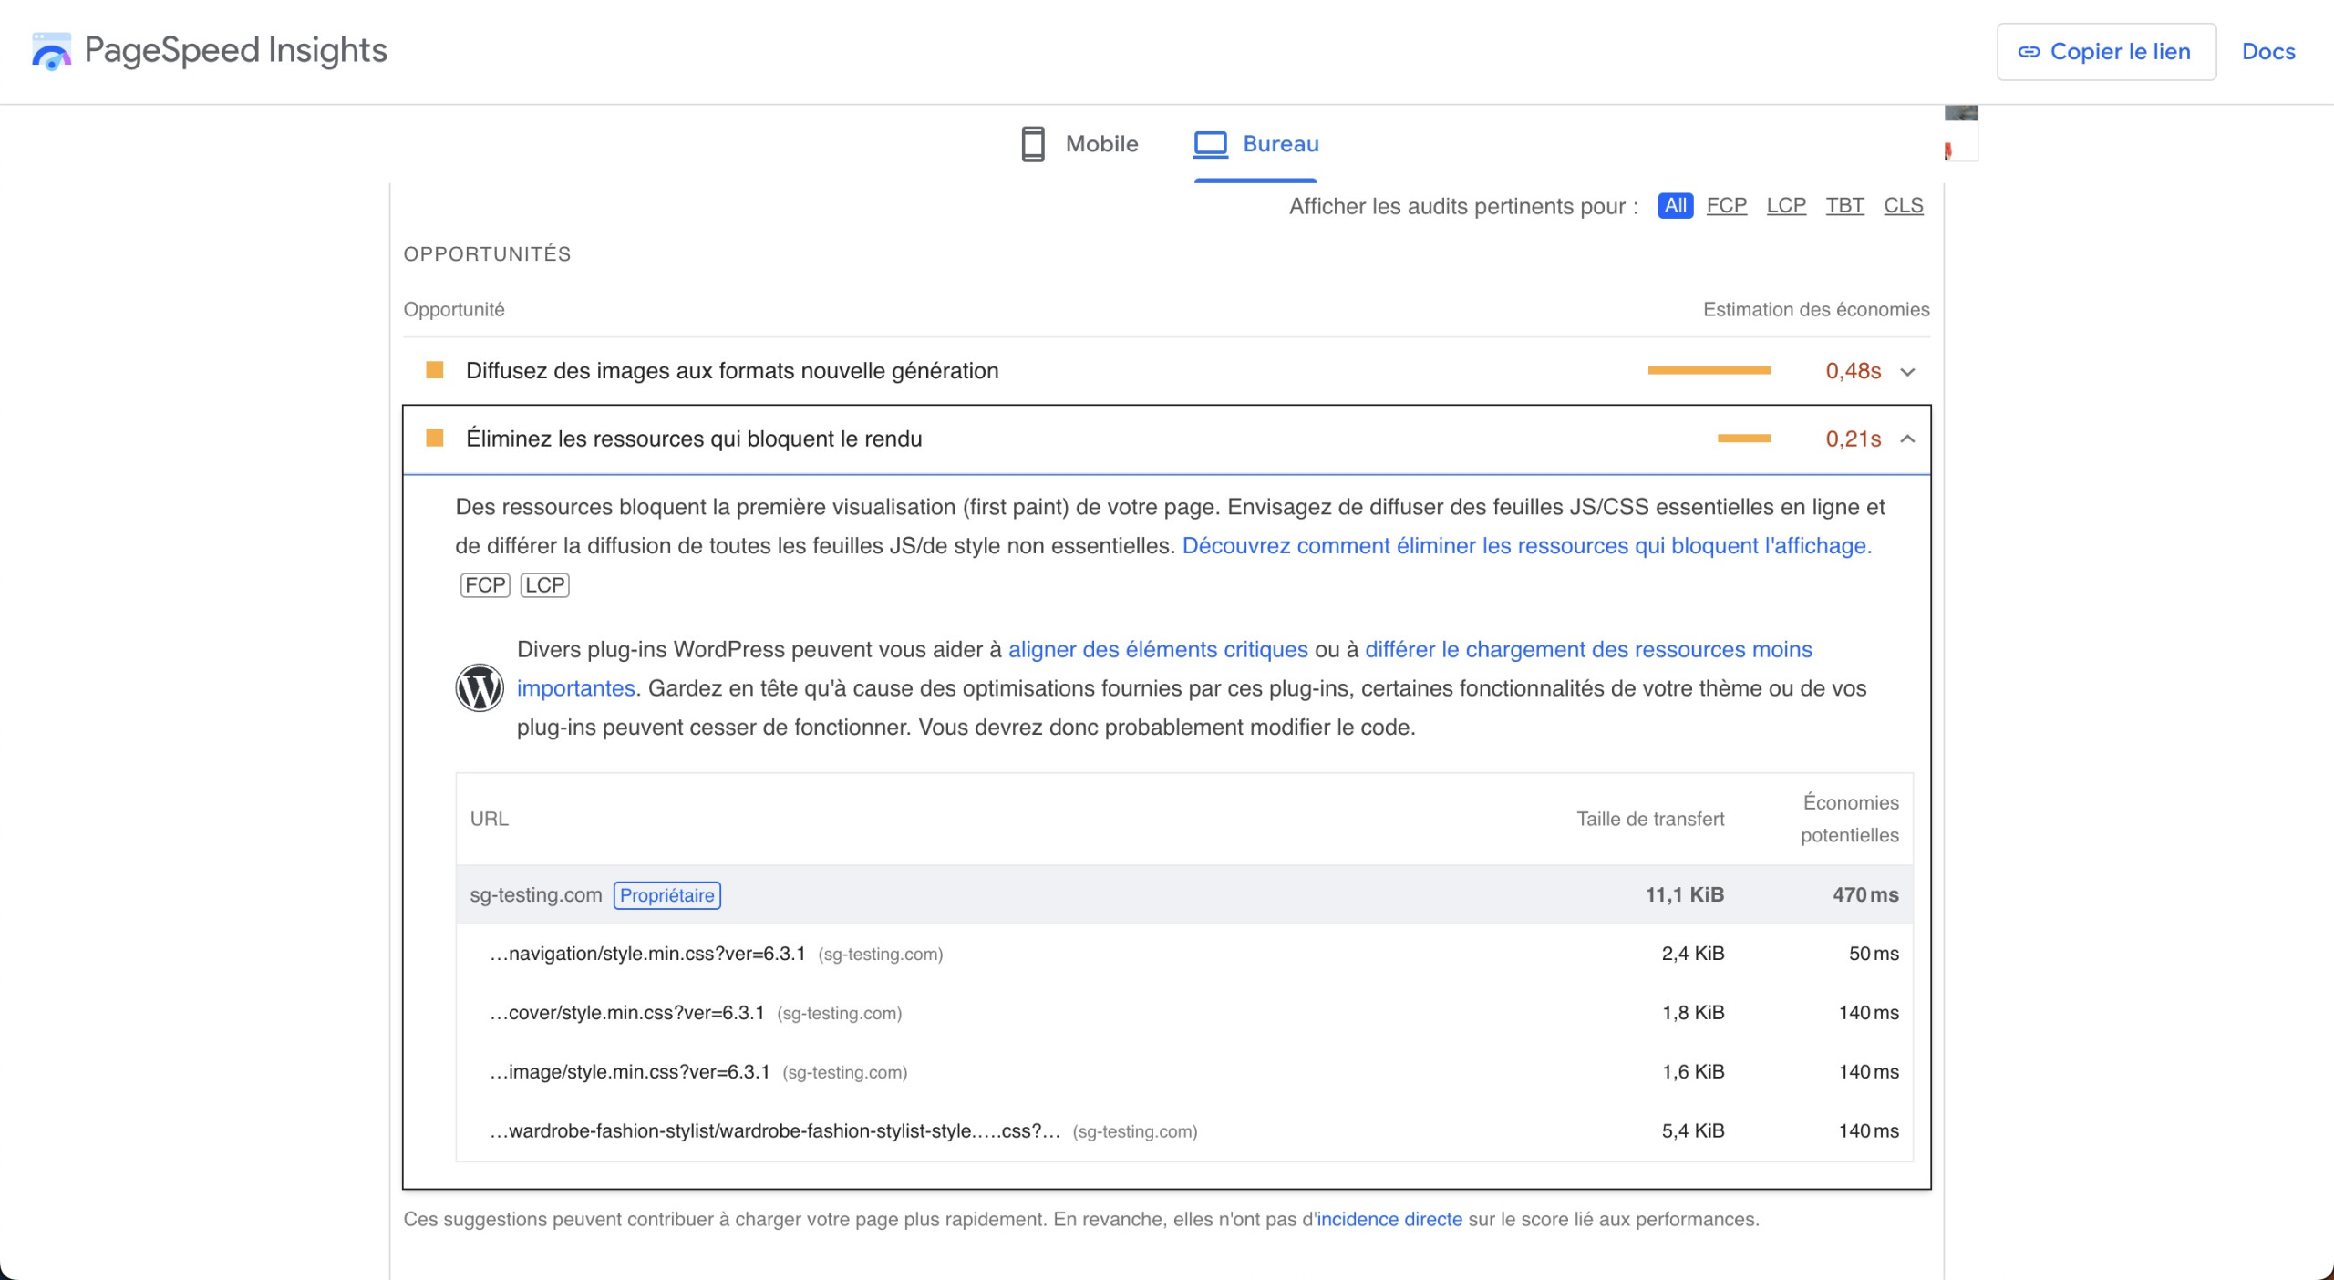This screenshot has width=2334, height=1280.
Task: Filter audits by CLS
Action: [1904, 206]
